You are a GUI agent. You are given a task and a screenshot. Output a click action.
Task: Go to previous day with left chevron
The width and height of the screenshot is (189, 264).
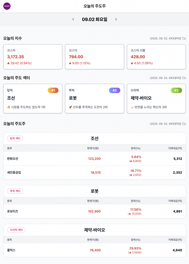click(73, 19)
